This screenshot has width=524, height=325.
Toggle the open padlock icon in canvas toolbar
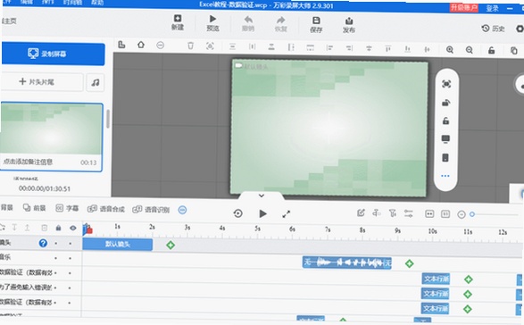click(x=491, y=51)
